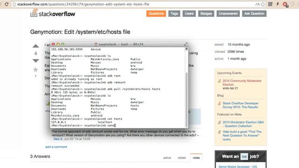Click the '2096 times' viewed value
Screen dimensions: 299x168
[x=235, y=52]
